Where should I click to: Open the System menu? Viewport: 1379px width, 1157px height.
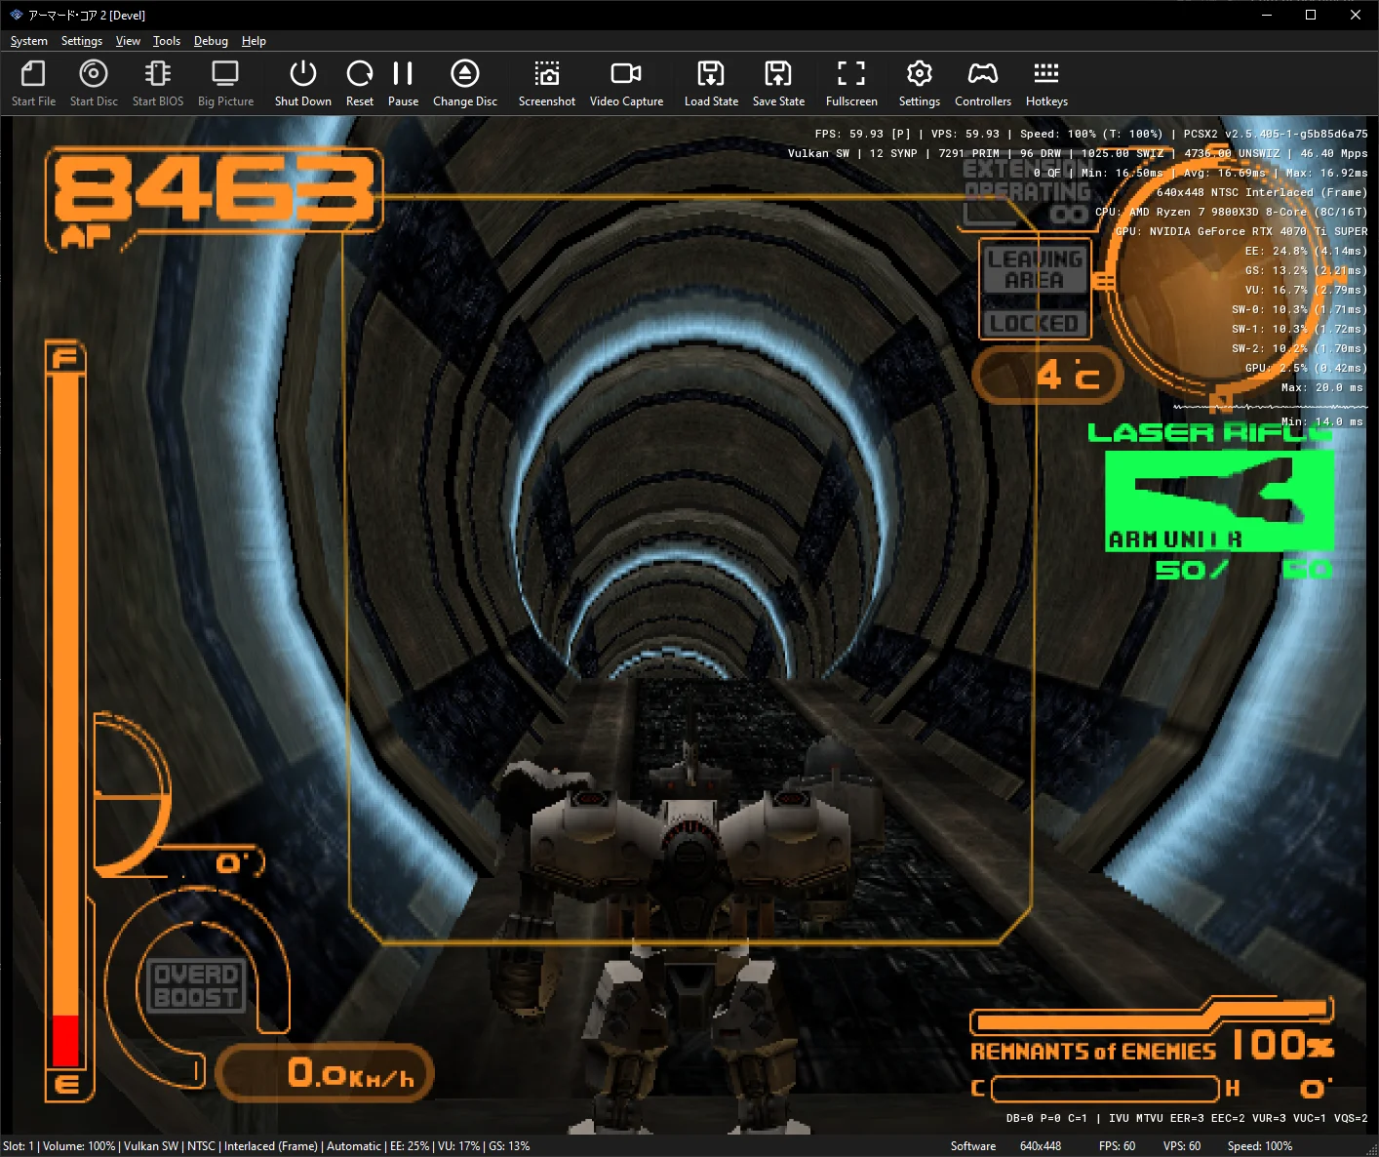(x=29, y=41)
